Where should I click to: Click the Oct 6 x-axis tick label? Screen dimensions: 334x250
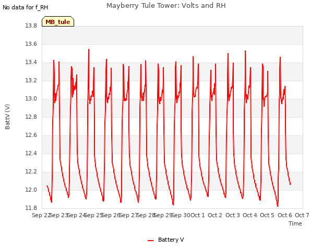(285, 215)
